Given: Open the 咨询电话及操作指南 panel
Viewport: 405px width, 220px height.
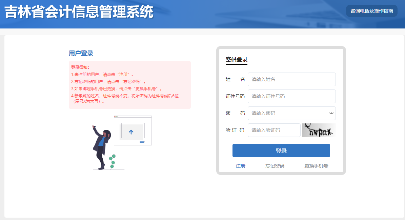Looking at the screenshot, I should pos(372,11).
